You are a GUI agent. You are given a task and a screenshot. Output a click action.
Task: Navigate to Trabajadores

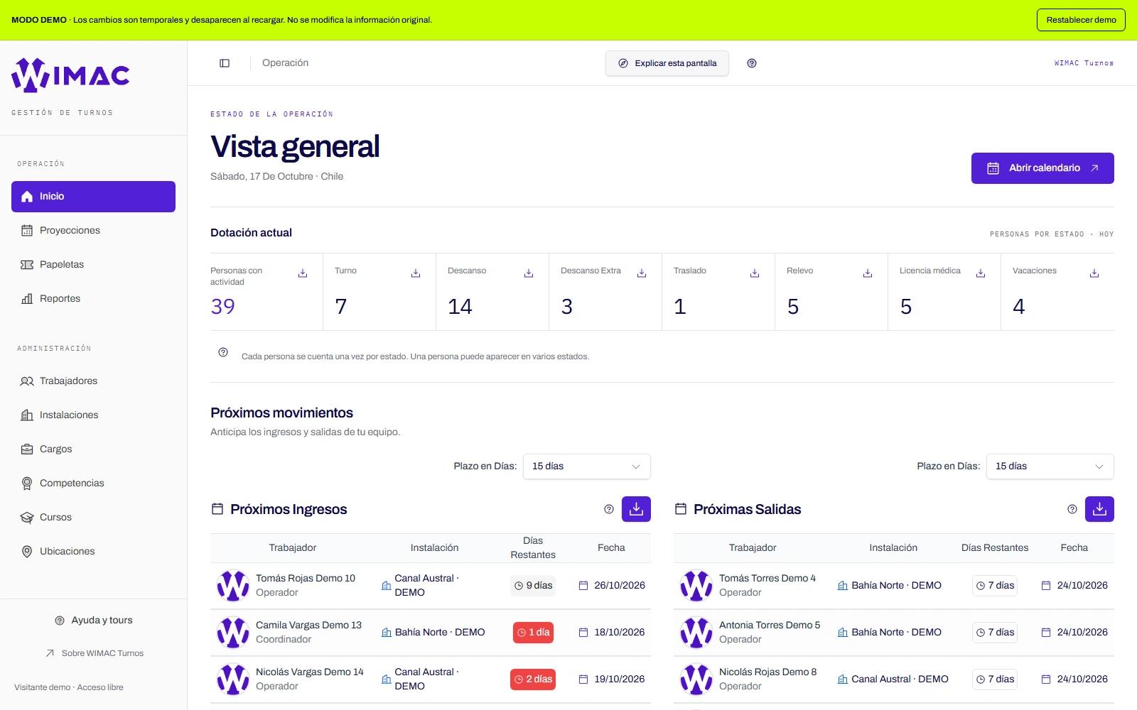point(93,381)
